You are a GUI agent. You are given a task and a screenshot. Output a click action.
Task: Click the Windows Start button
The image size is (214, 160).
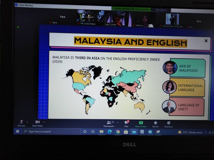[x=18, y=131]
